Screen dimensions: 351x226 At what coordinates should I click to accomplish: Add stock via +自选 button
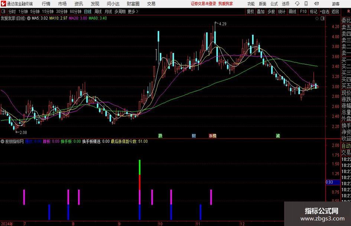coord(324,12)
